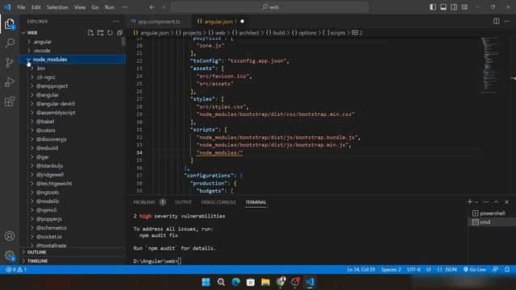Open editor more actions menu

pos(507,22)
